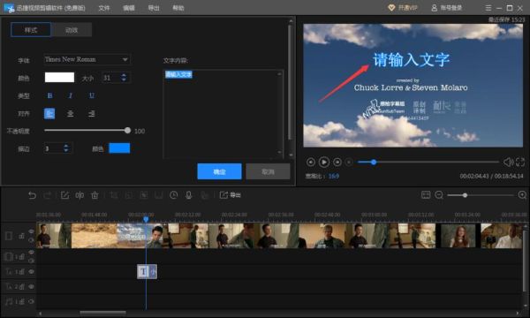Click the timeline zoom slider handle

(466, 195)
